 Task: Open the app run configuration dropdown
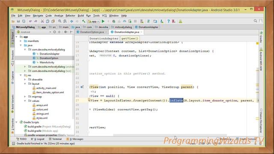click(94, 21)
